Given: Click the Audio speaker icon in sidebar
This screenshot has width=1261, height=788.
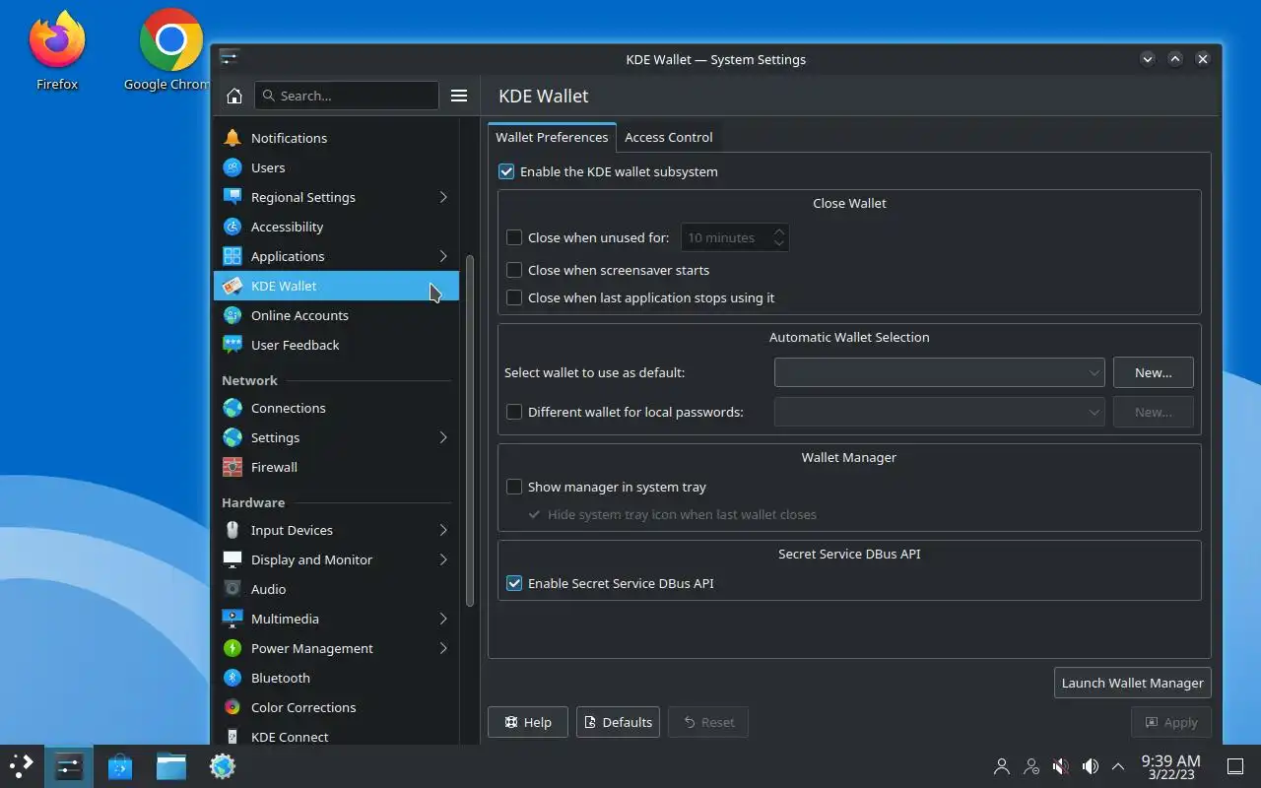Looking at the screenshot, I should (232, 589).
